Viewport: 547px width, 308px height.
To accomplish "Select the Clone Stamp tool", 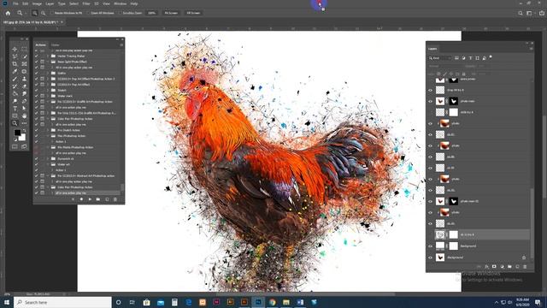I will click(x=24, y=79).
